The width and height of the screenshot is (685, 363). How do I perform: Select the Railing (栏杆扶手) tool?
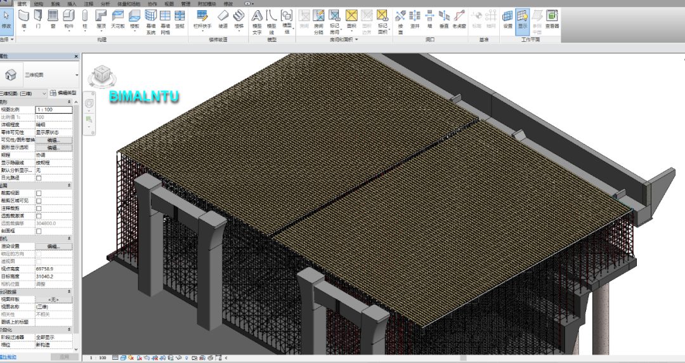pyautogui.click(x=202, y=20)
